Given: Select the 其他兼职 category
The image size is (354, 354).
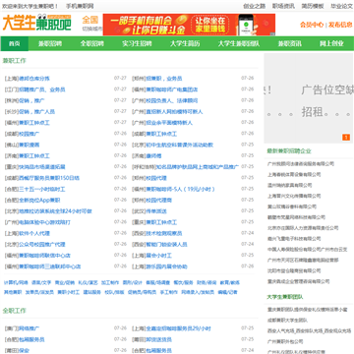Looking at the screenshot, I should point(13,292).
